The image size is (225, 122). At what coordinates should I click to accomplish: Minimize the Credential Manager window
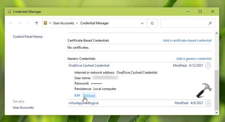coord(188,12)
